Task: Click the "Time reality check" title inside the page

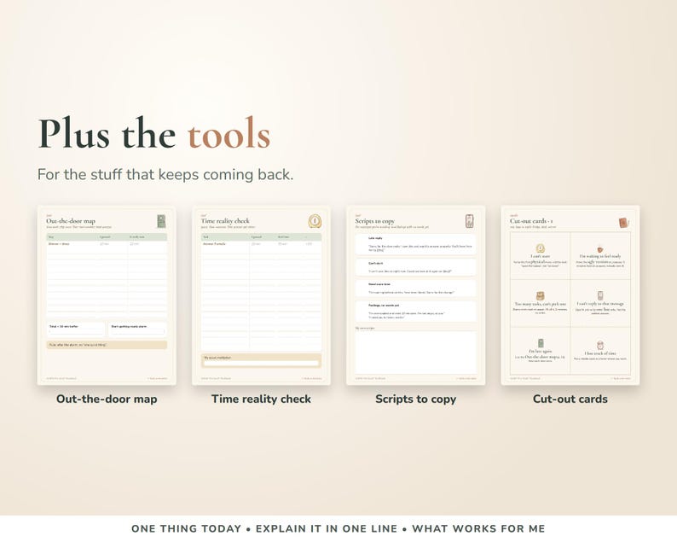Action: pyautogui.click(x=225, y=221)
